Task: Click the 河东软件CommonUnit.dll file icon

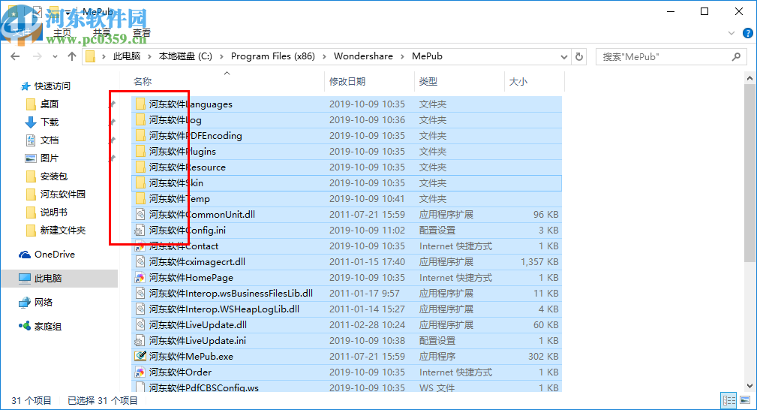Action: click(140, 214)
